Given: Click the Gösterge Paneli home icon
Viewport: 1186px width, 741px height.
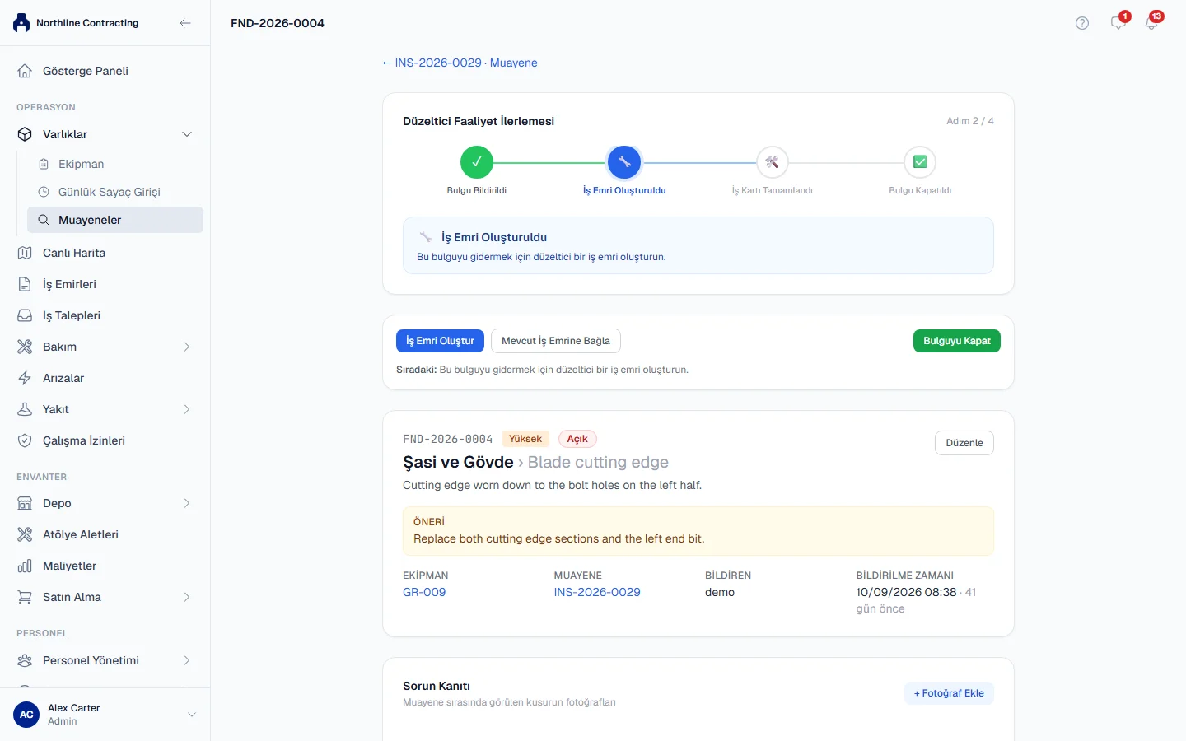Looking at the screenshot, I should (25, 71).
